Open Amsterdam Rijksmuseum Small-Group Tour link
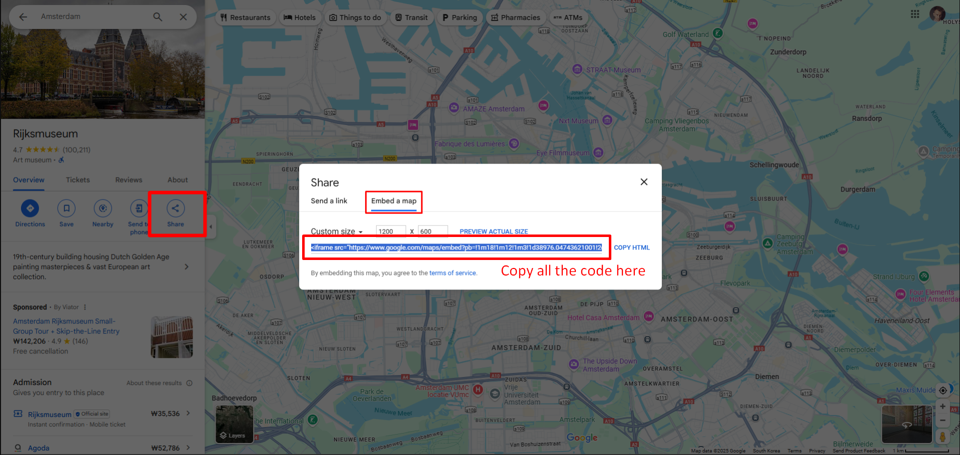 pos(66,326)
